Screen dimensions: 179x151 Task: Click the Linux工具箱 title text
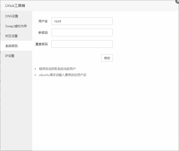(15, 5)
